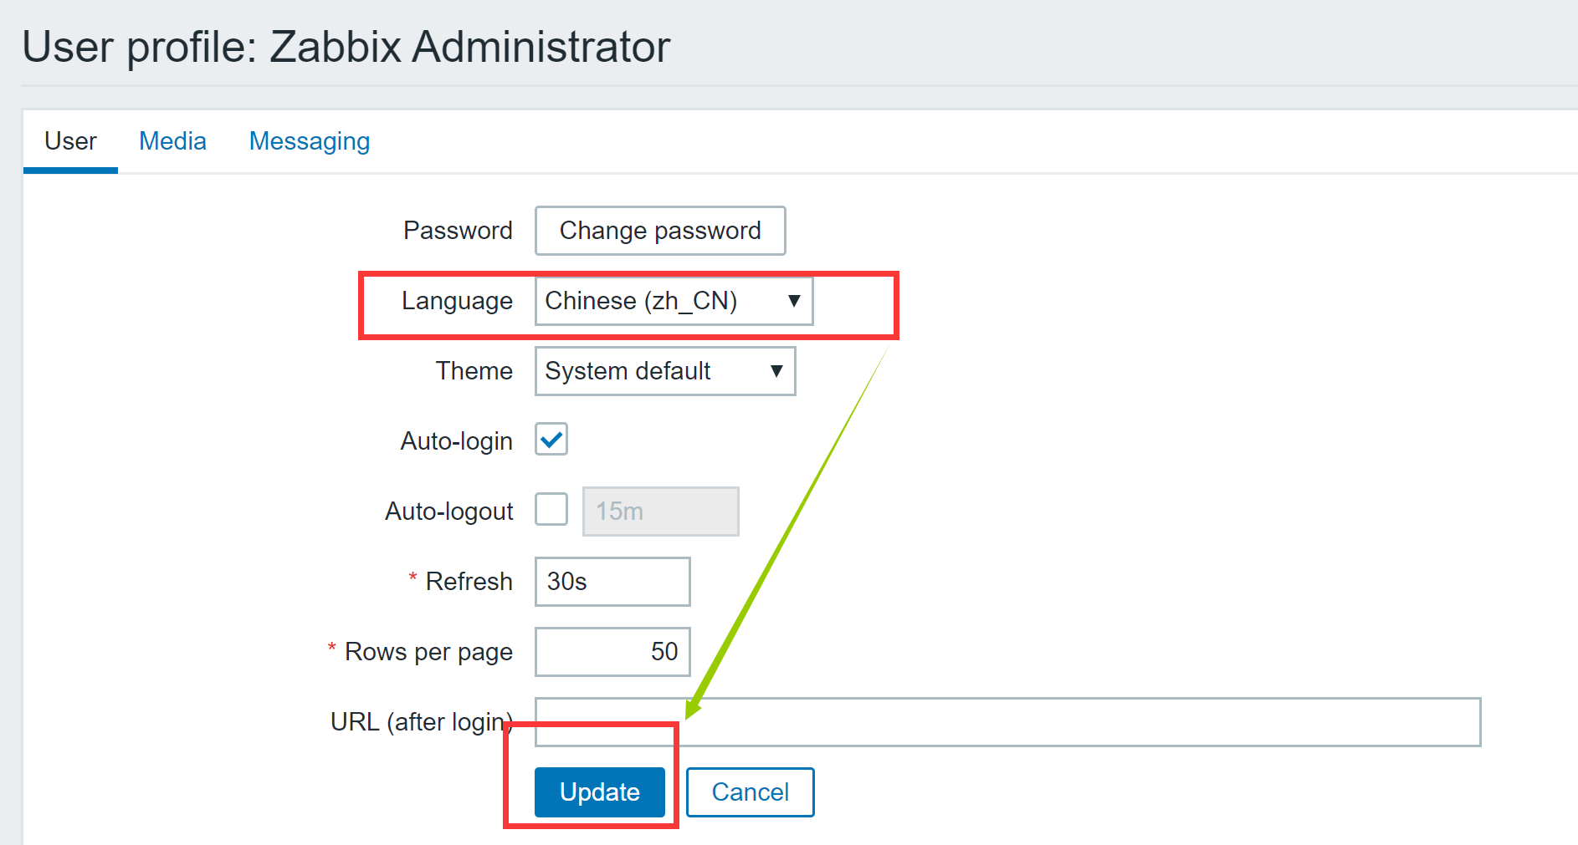
Task: Click the Language field label
Action: click(x=457, y=301)
